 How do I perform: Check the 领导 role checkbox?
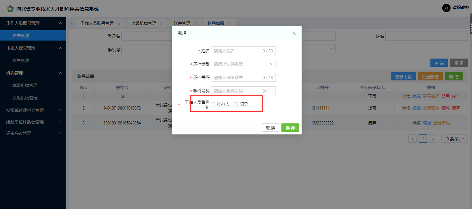(235, 104)
